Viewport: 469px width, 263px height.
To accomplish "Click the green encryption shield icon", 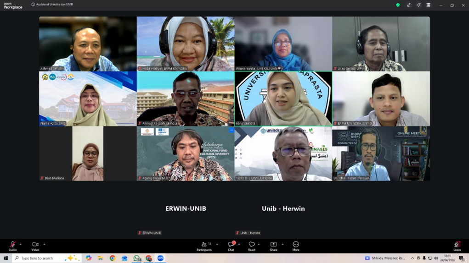I will [x=398, y=5].
